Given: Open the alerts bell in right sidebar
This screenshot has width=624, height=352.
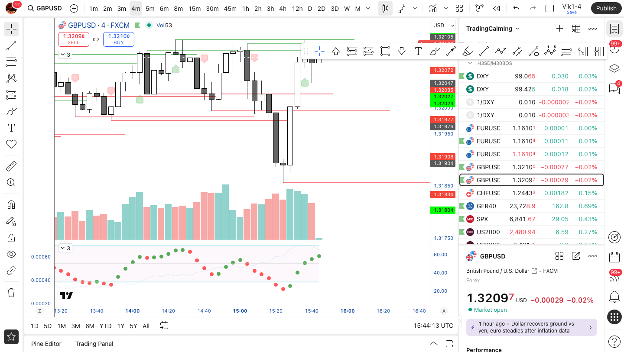Looking at the screenshot, I should [x=614, y=297].
